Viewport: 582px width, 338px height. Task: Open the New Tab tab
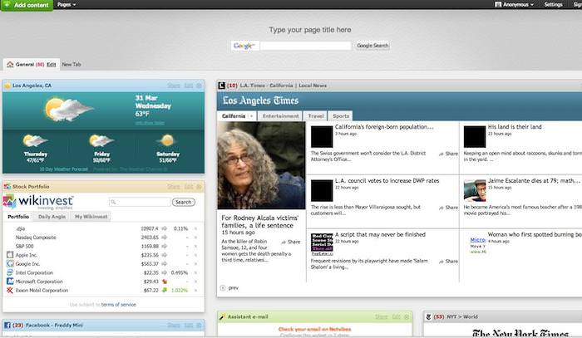pos(72,65)
